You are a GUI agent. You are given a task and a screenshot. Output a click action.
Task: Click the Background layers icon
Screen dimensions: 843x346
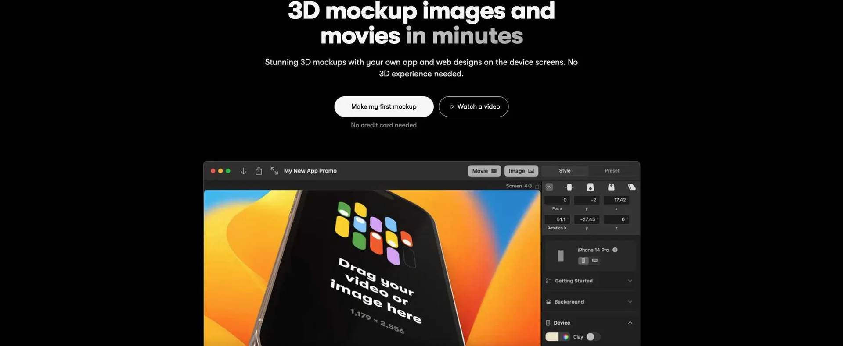pyautogui.click(x=548, y=302)
